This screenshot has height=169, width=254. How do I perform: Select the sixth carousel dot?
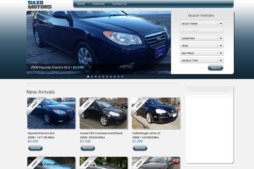point(107,76)
